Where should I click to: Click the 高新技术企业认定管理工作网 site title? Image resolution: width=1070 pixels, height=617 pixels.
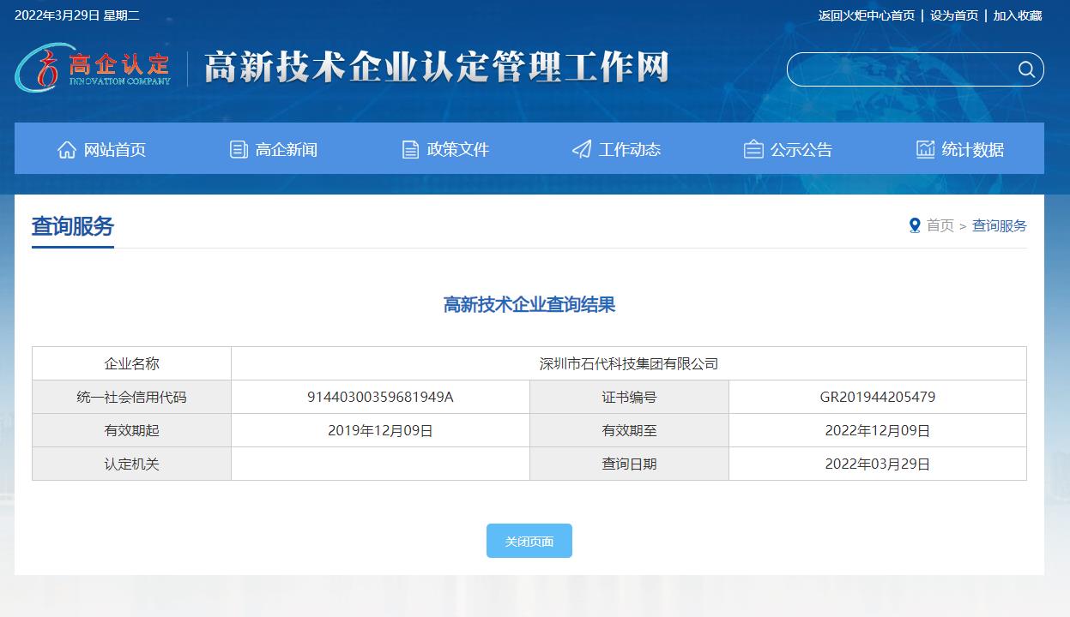point(436,68)
